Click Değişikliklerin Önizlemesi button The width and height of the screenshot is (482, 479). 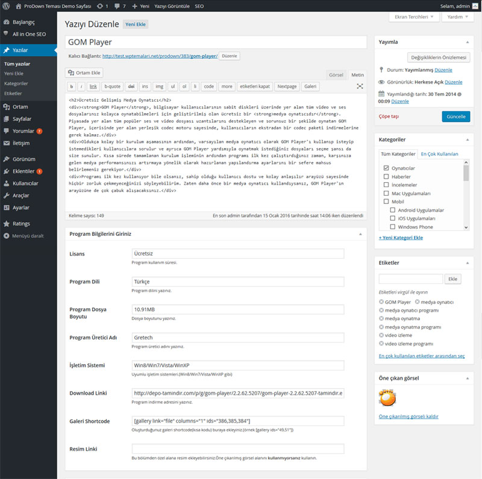[x=439, y=57]
